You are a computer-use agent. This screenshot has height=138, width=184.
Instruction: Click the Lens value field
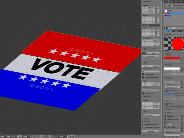click(x=151, y=66)
